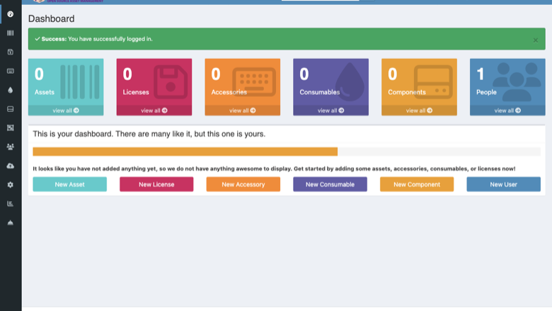552x311 pixels.
Task: Open People via the sidebar users icon
Action: (10, 147)
